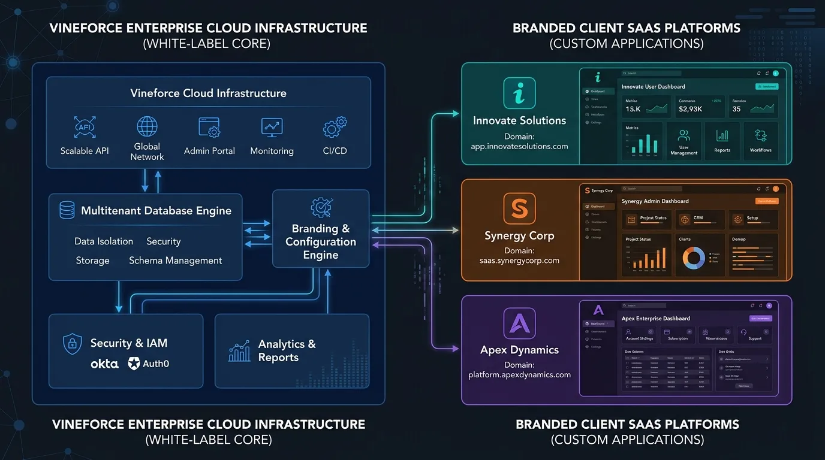Image resolution: width=825 pixels, height=460 pixels.
Task: Click the Monitoring screen icon
Action: coord(272,128)
